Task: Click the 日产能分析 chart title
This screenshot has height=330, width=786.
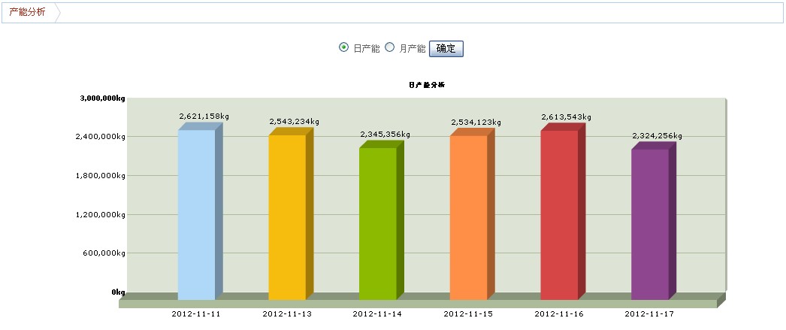Action: pyautogui.click(x=427, y=85)
